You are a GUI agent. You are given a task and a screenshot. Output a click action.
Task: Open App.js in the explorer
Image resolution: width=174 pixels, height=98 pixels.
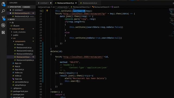coord(17,66)
